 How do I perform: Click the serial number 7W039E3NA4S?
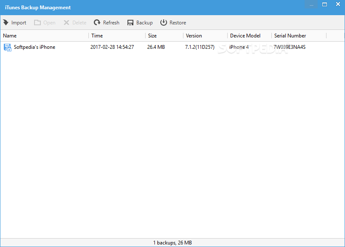point(289,47)
